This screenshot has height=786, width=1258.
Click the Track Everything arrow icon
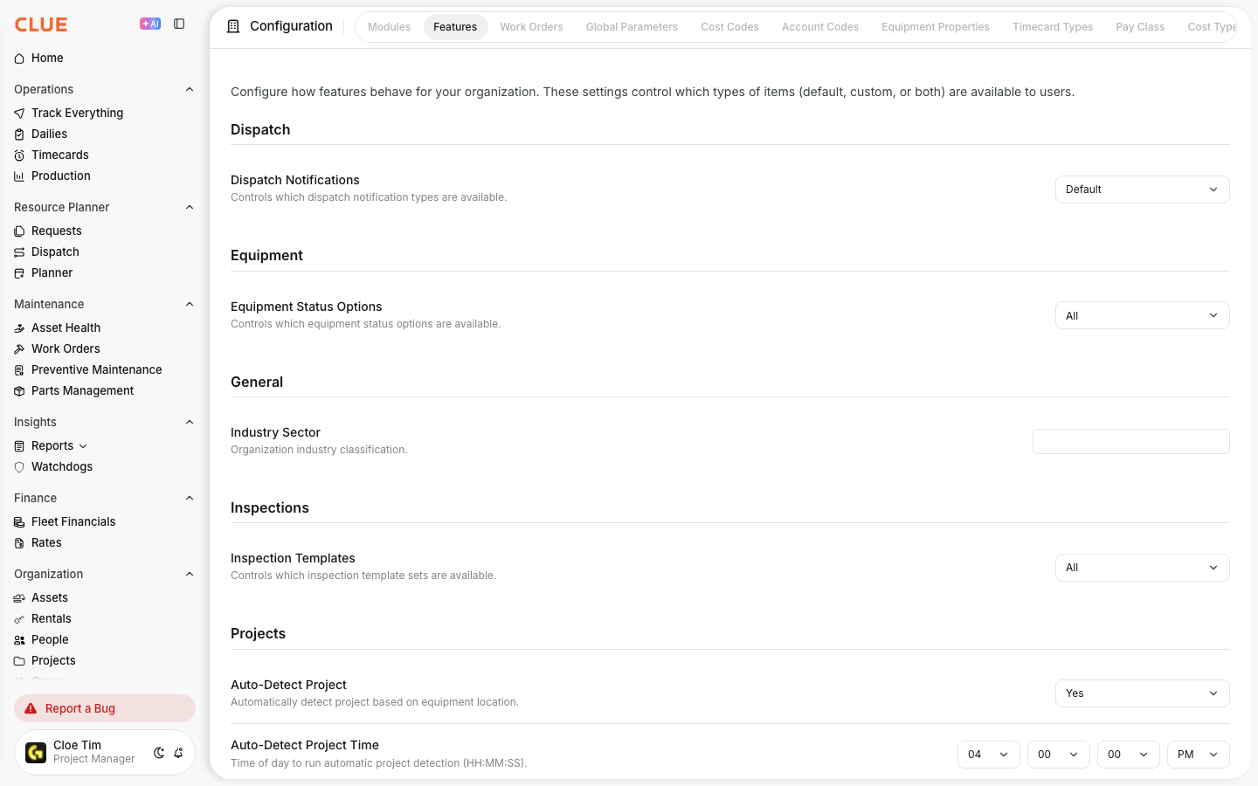19,114
